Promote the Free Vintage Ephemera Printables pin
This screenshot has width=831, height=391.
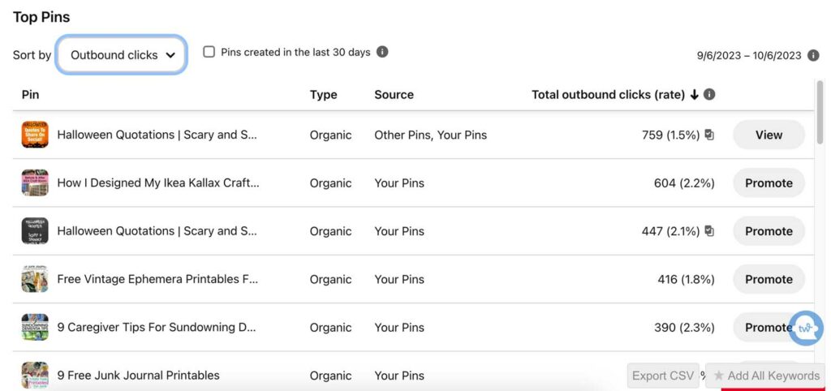click(x=769, y=279)
